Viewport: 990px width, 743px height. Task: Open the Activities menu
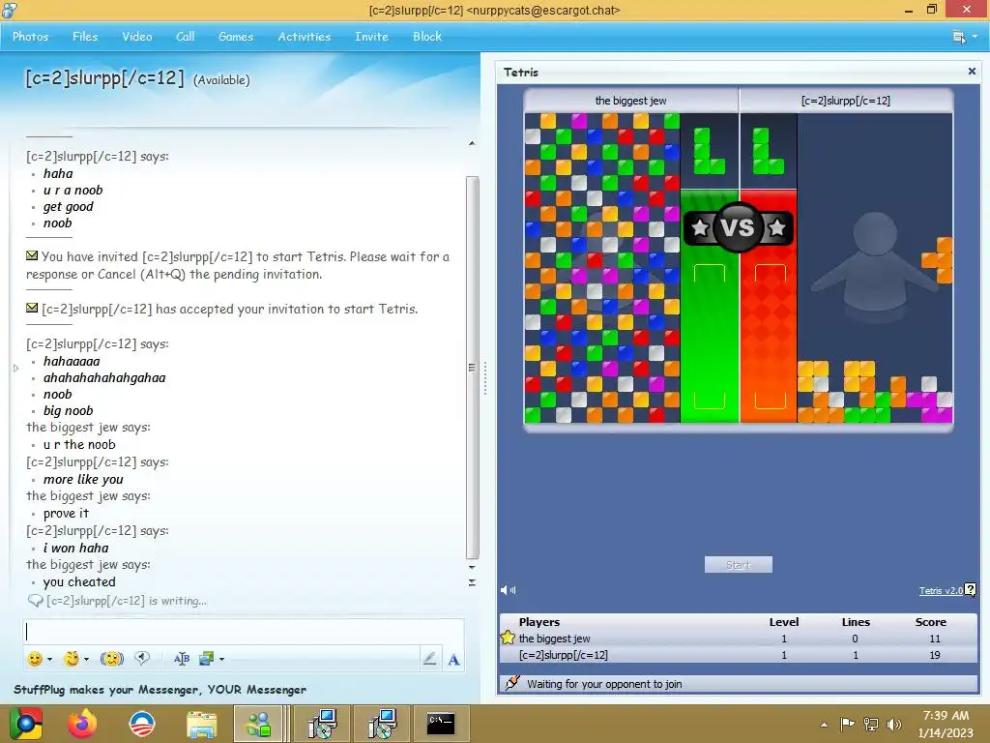(x=305, y=37)
